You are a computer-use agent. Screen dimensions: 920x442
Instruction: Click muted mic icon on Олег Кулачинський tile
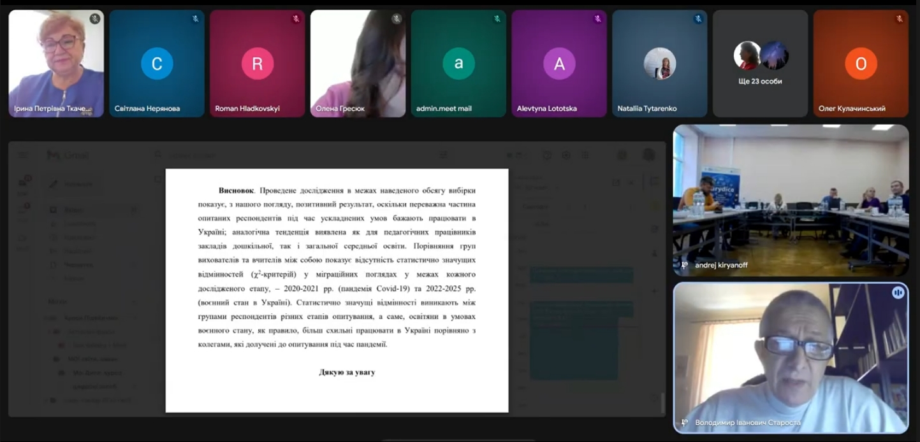(x=899, y=19)
